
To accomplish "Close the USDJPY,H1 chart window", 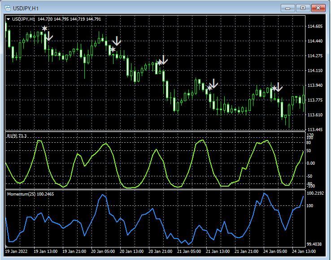I will [319, 8].
